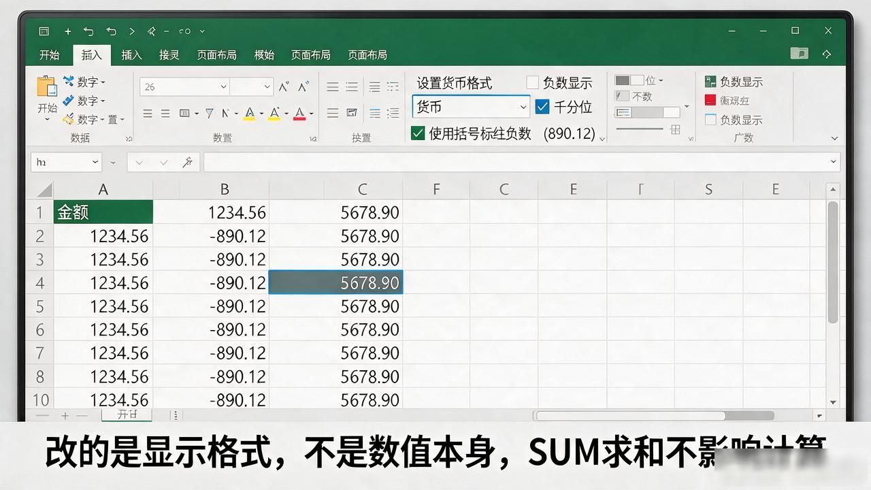Click the funnel filter icon
871x490 pixels.
tap(209, 113)
